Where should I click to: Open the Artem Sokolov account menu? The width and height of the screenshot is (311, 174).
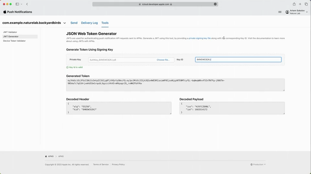[x=296, y=12]
